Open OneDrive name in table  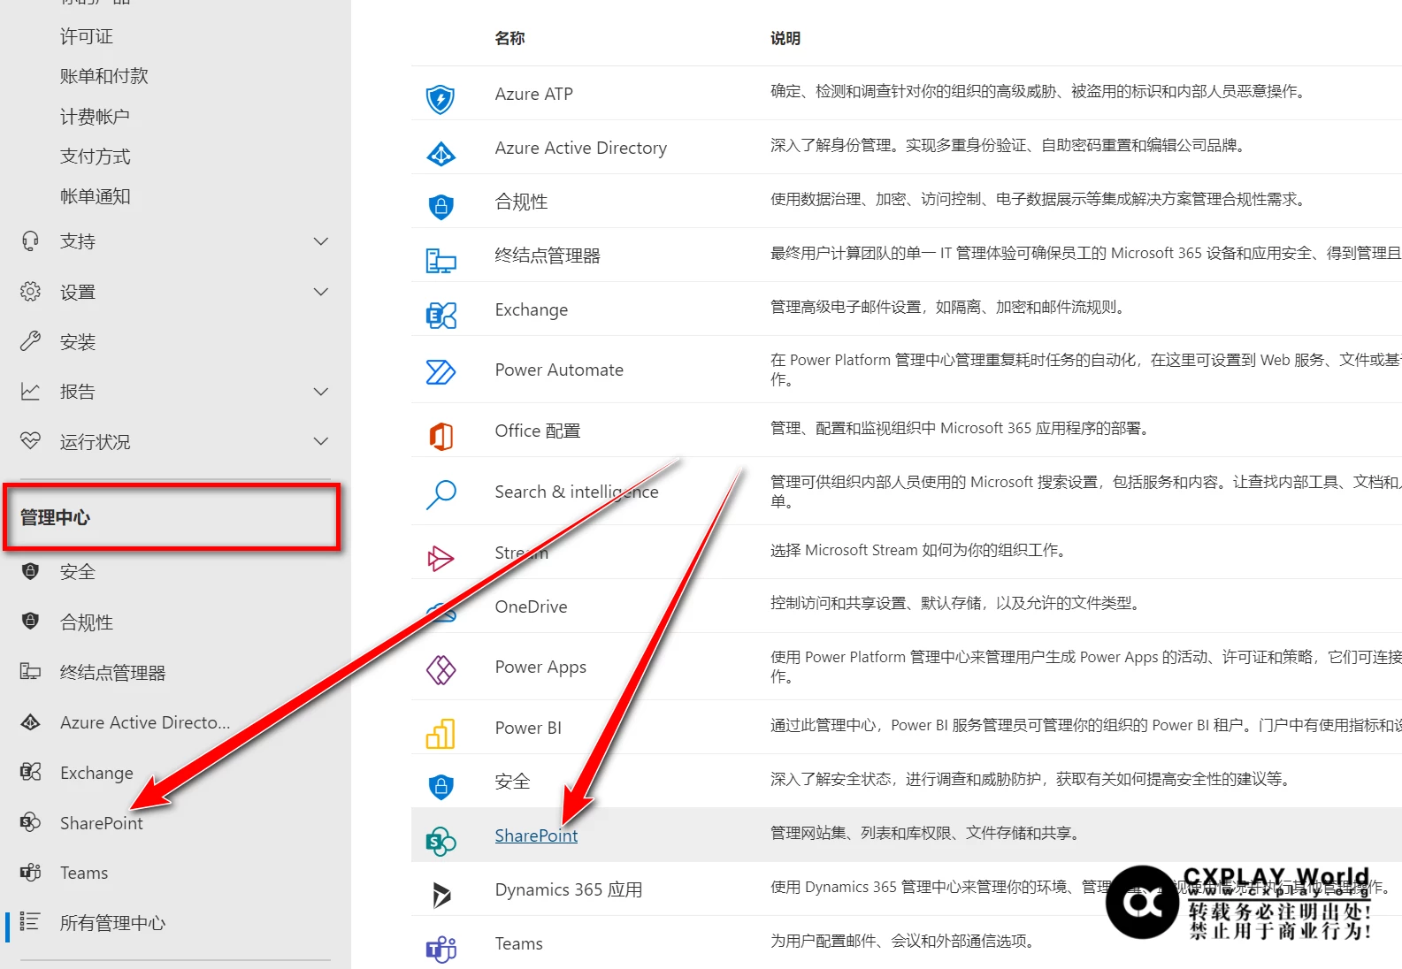click(x=531, y=607)
